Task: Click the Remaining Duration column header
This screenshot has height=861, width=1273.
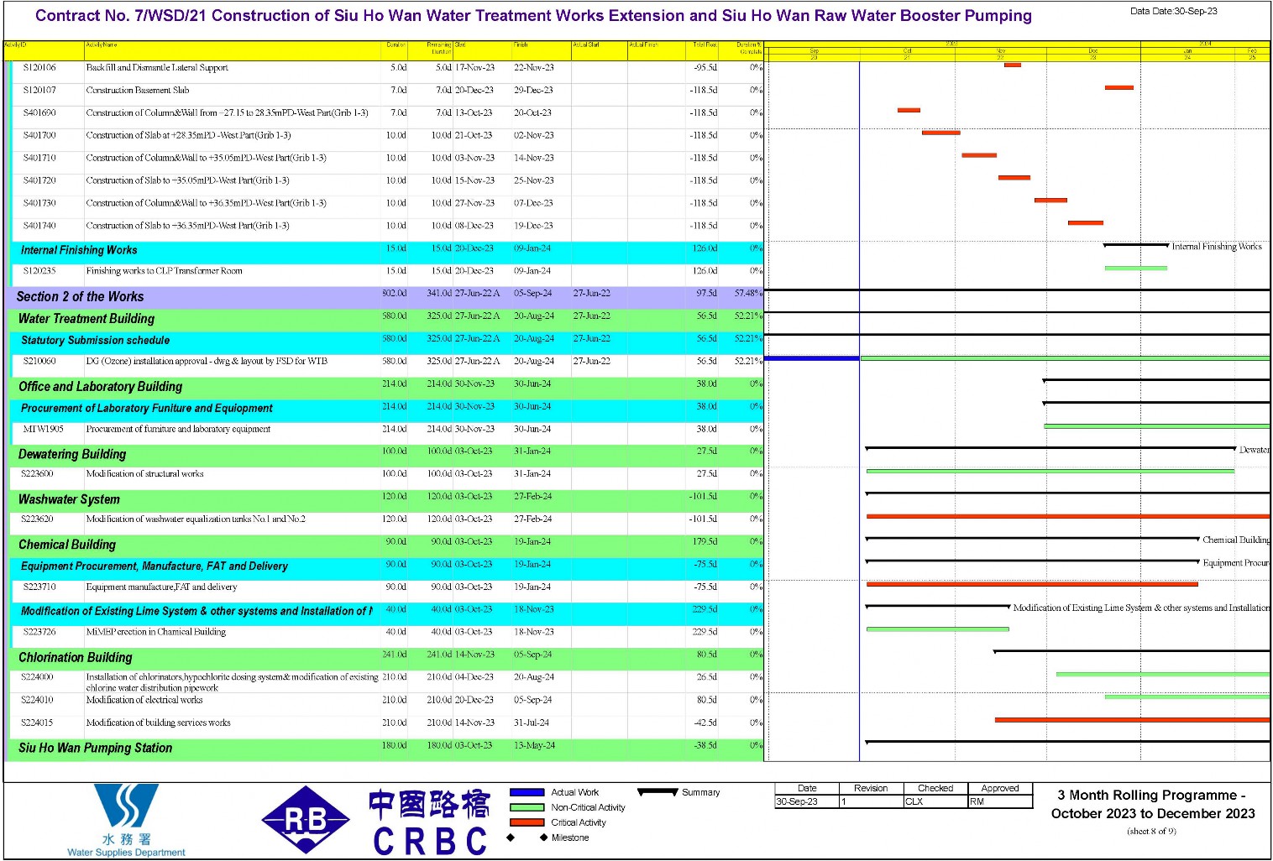Action: (x=430, y=50)
